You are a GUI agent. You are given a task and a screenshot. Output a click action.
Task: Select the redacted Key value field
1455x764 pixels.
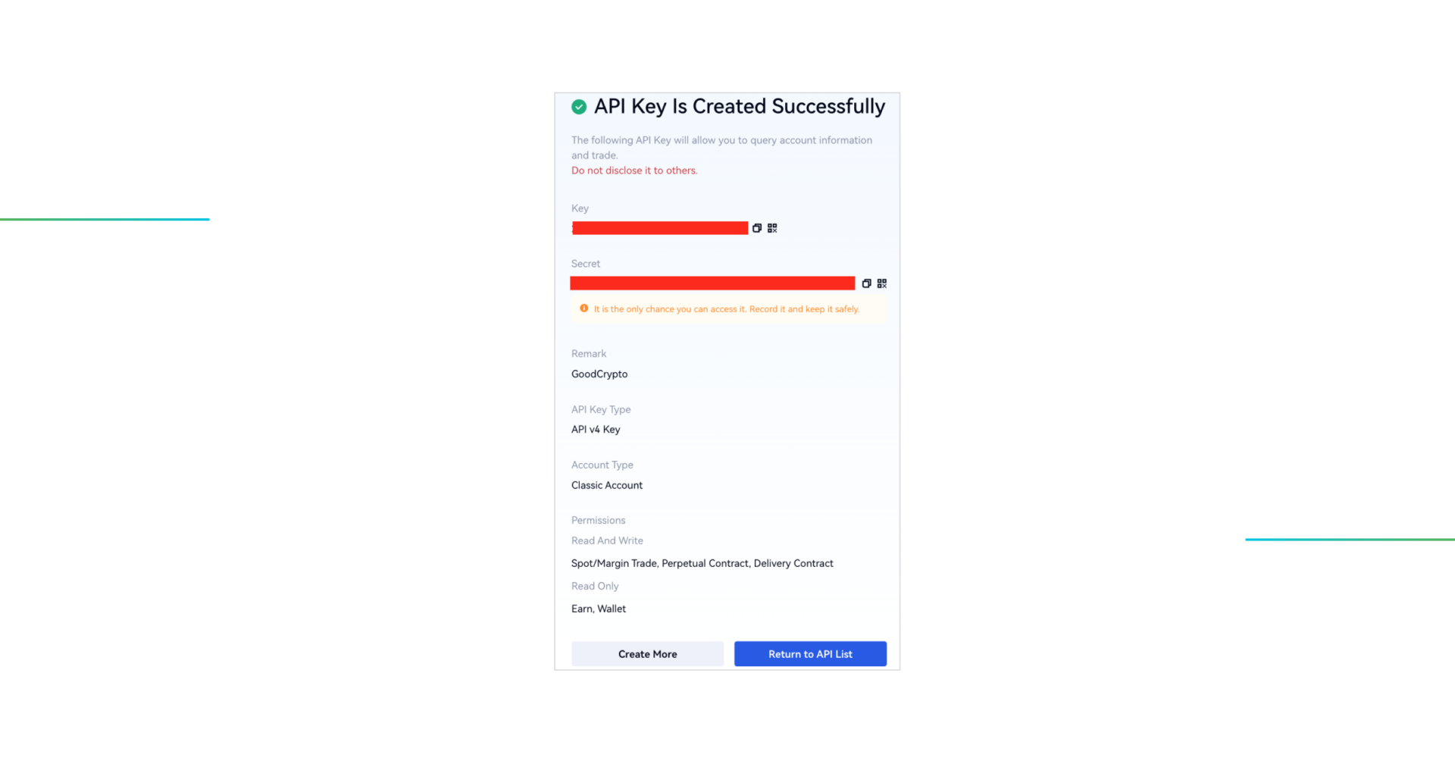[659, 228]
